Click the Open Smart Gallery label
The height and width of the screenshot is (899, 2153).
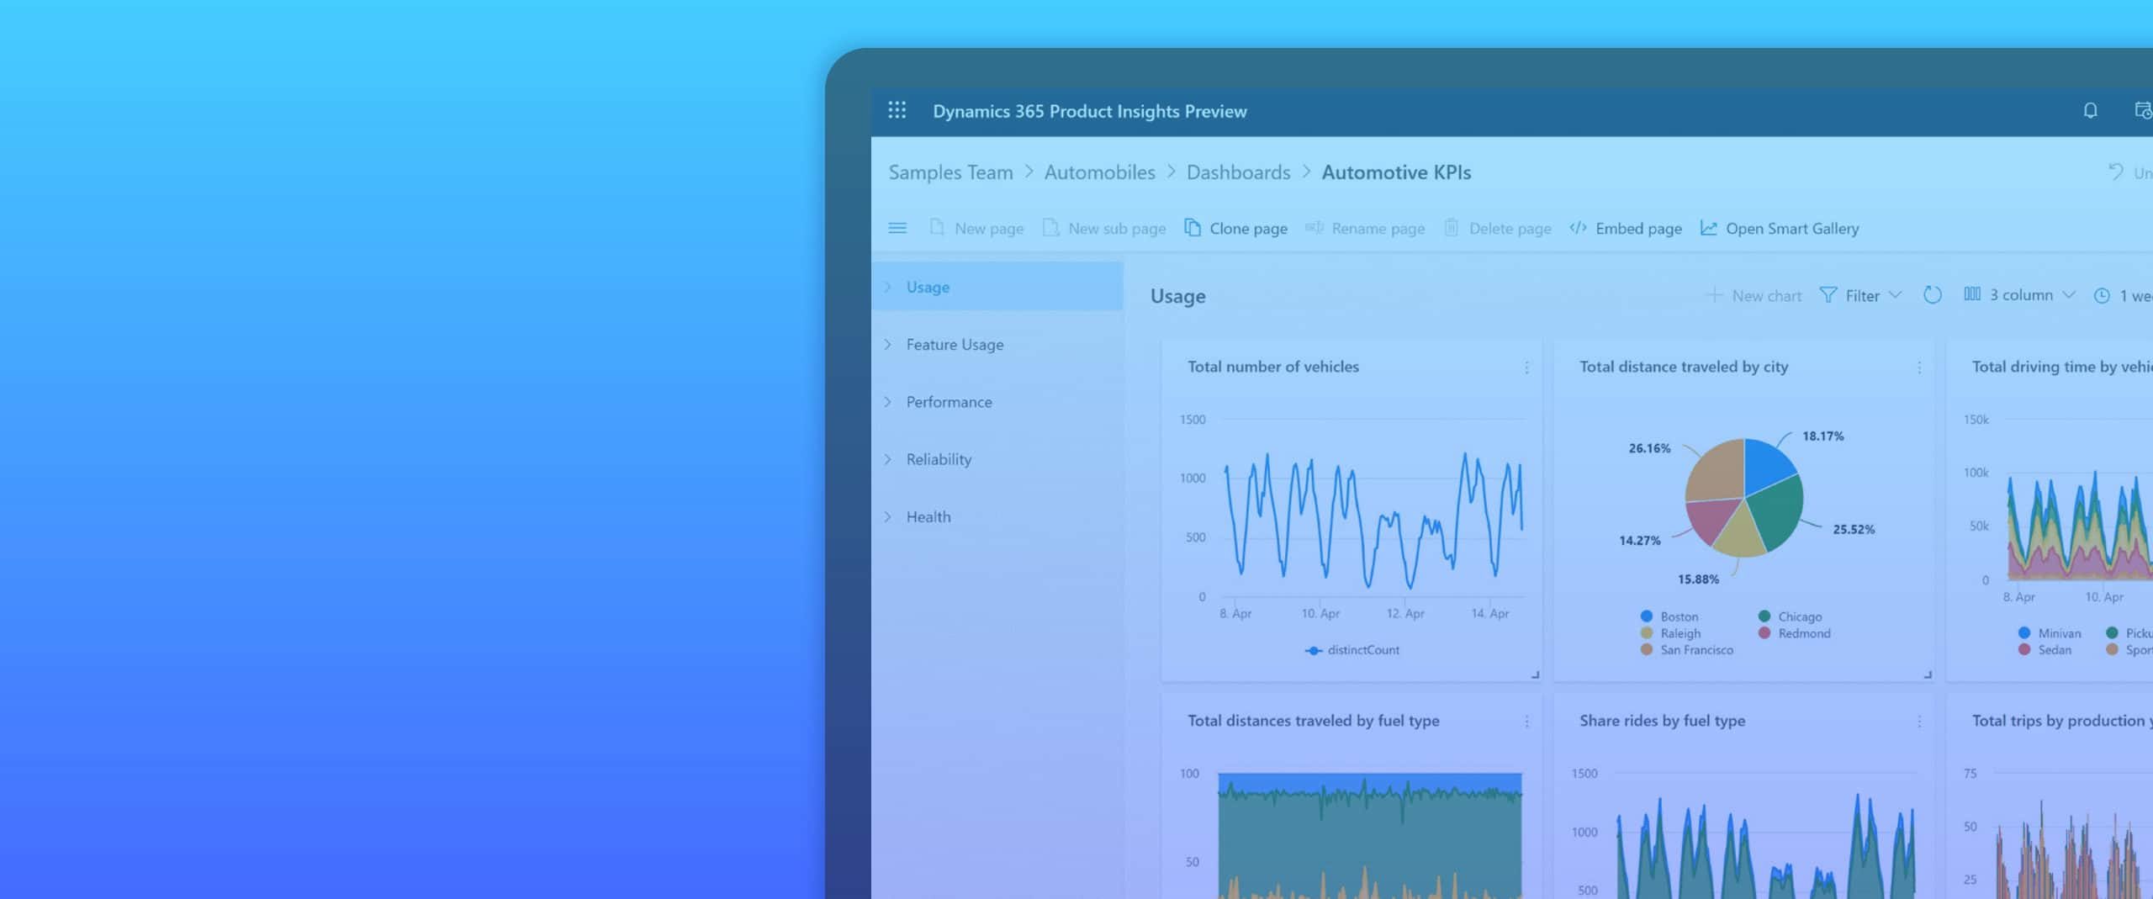pyautogui.click(x=1792, y=229)
